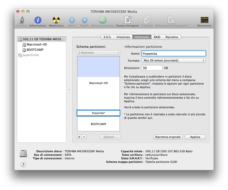This screenshot has width=228, height=190.
Task: Click the green zoom window button
Action: pyautogui.click(x=28, y=12)
